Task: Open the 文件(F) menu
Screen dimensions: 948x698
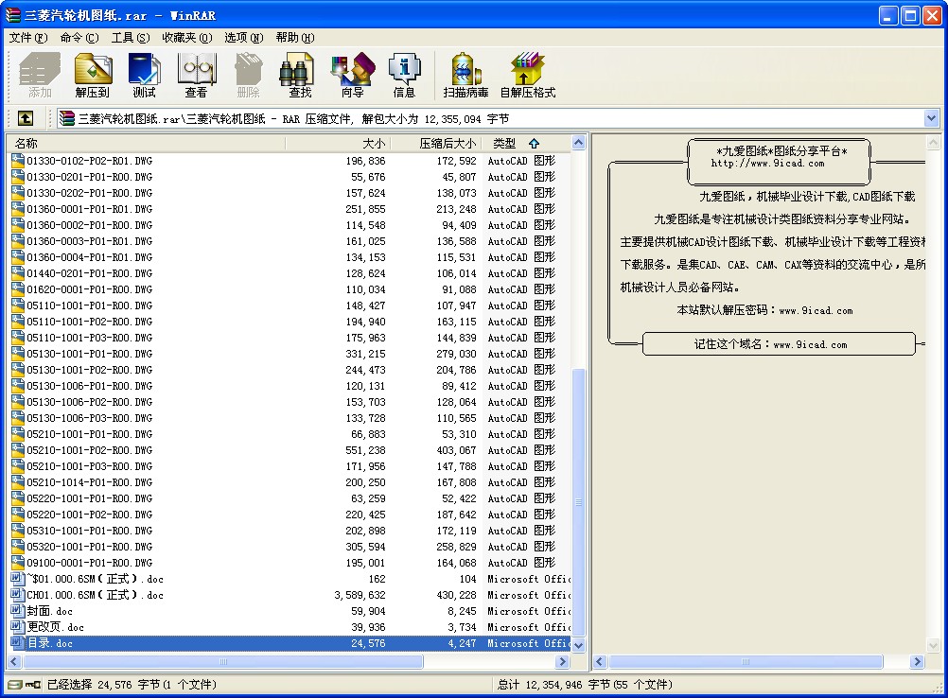Action: click(27, 38)
